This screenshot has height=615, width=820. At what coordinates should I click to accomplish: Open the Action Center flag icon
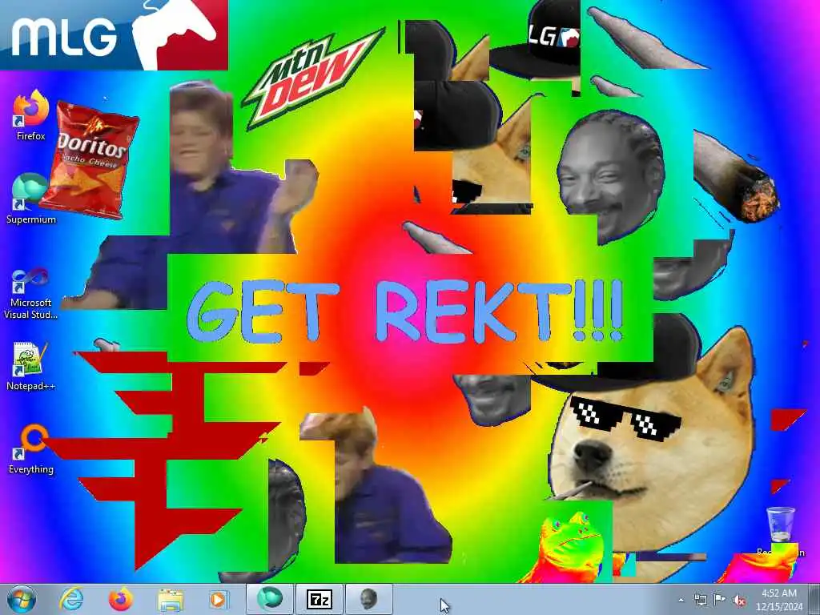coord(720,600)
